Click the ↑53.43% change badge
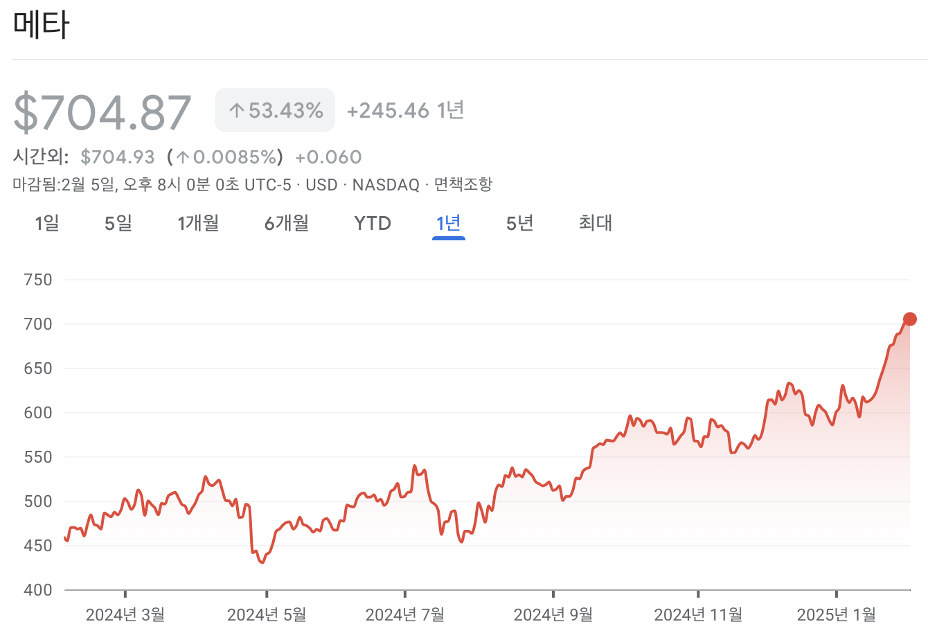This screenshot has width=928, height=633. 274,109
